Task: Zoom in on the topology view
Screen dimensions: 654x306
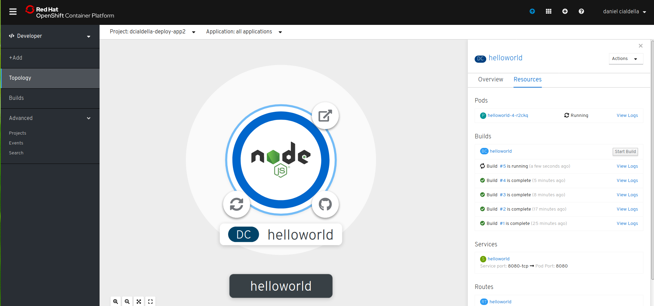Action: 116,302
